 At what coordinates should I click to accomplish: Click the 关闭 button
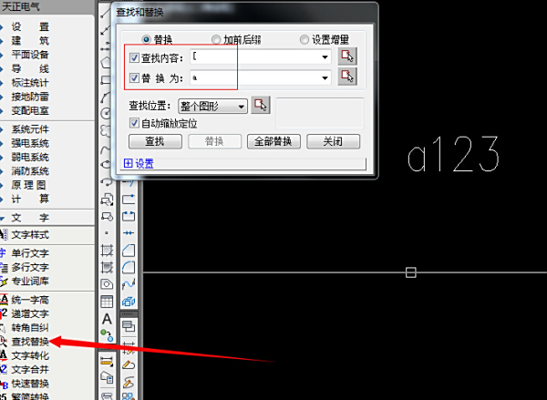[x=333, y=141]
